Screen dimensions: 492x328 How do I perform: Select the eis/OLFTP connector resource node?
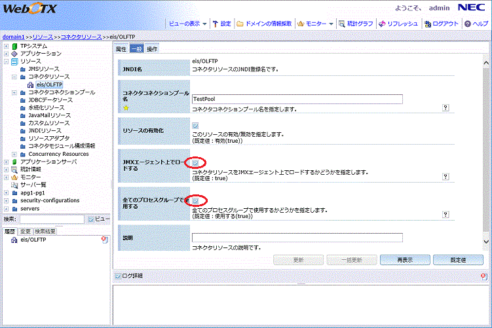[x=49, y=84]
